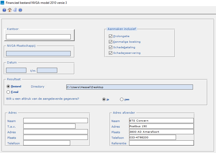Viewport: 216px width, 153px height.
Task: Click the Kantoor input field
Action: (38, 37)
